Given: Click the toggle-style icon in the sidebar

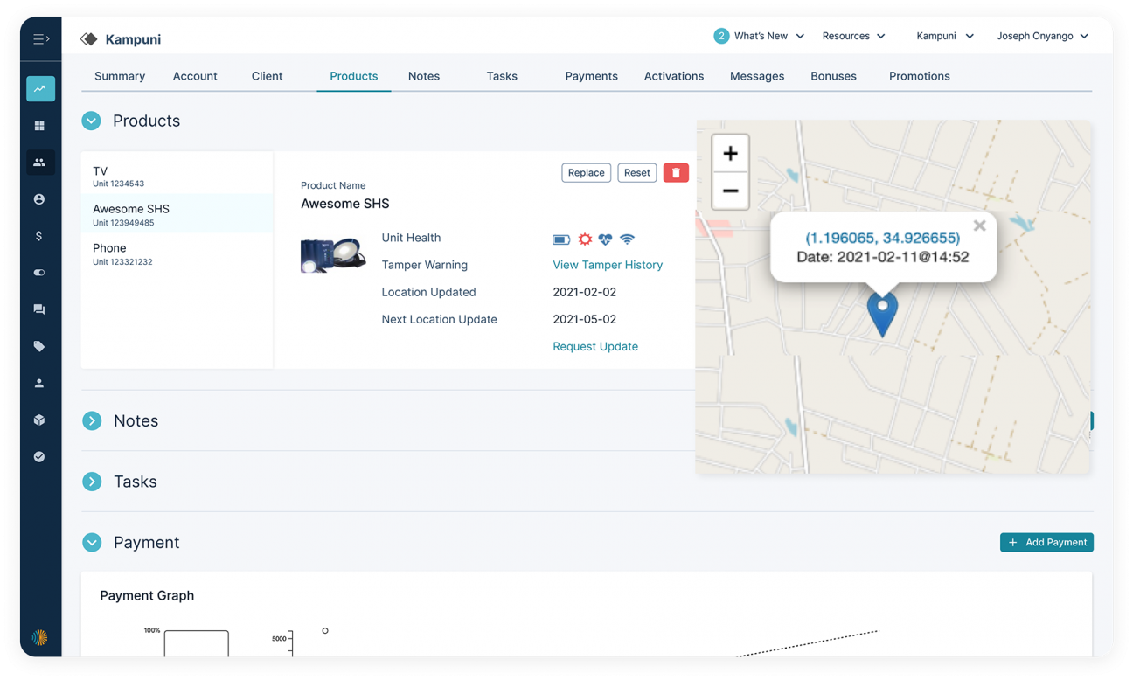Looking at the screenshot, I should click(x=40, y=272).
